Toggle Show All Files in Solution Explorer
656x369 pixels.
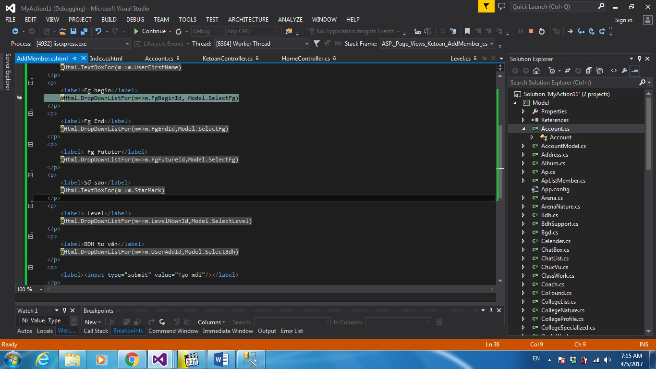point(600,71)
